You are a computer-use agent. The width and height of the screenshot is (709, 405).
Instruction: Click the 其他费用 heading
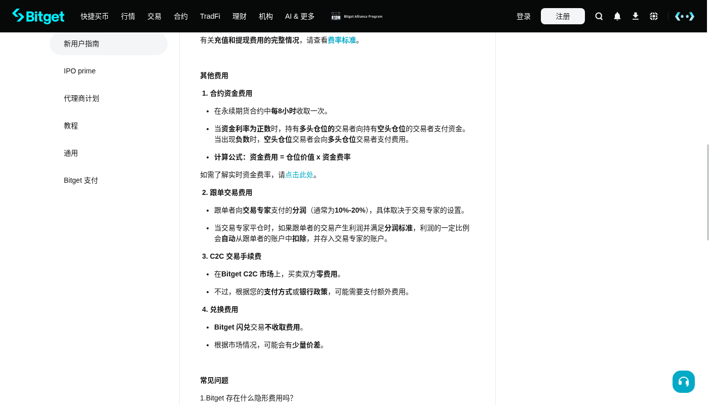click(214, 75)
